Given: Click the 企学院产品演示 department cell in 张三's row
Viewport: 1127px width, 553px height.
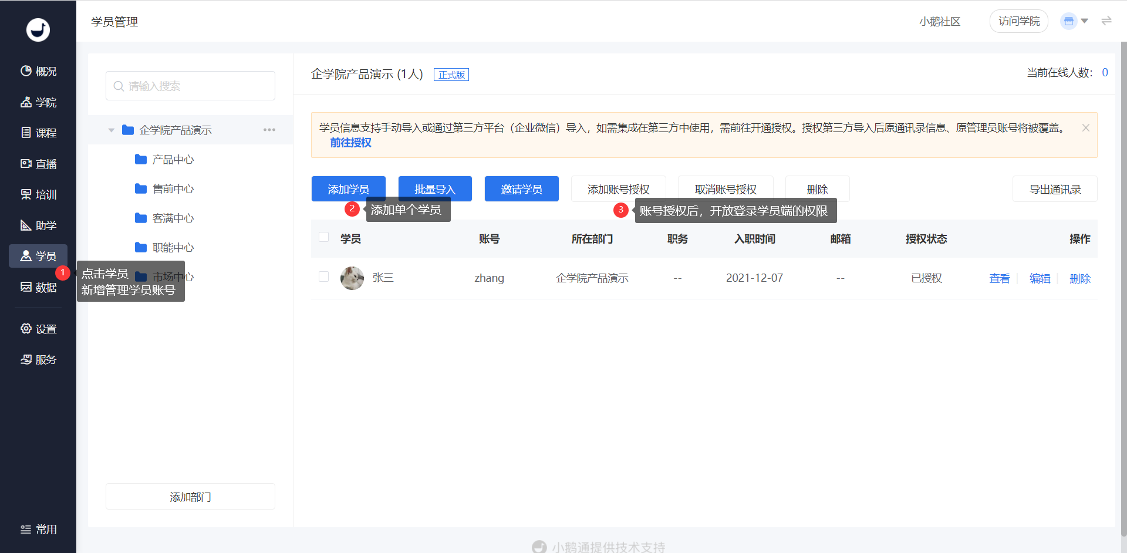Looking at the screenshot, I should coord(592,278).
